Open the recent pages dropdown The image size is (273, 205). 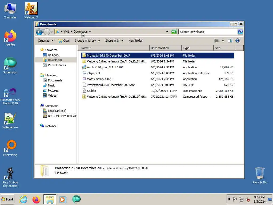[52, 32]
